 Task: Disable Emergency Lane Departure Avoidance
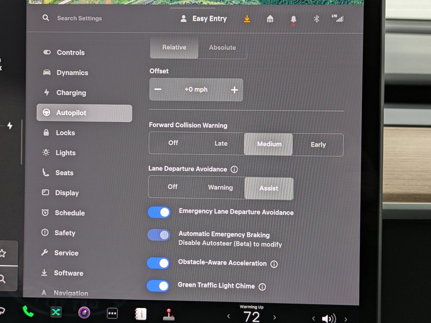[x=159, y=212]
